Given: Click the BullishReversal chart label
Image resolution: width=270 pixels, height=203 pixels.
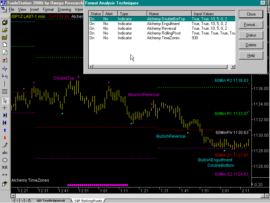Looking at the screenshot, I should tap(171, 136).
